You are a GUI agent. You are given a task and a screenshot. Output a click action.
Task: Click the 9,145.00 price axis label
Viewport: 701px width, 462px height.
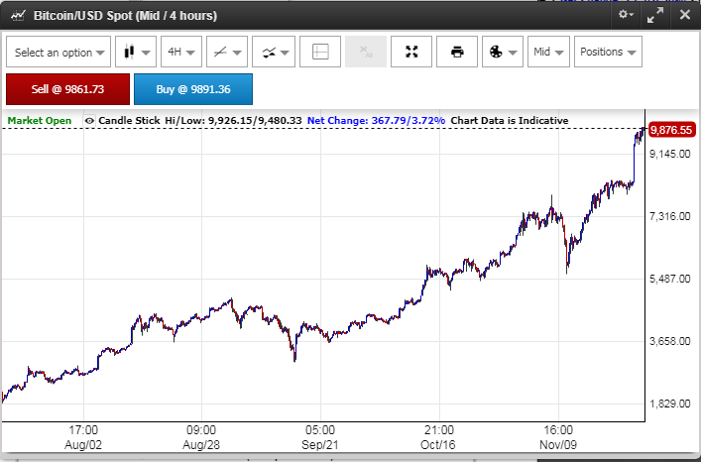pos(669,154)
